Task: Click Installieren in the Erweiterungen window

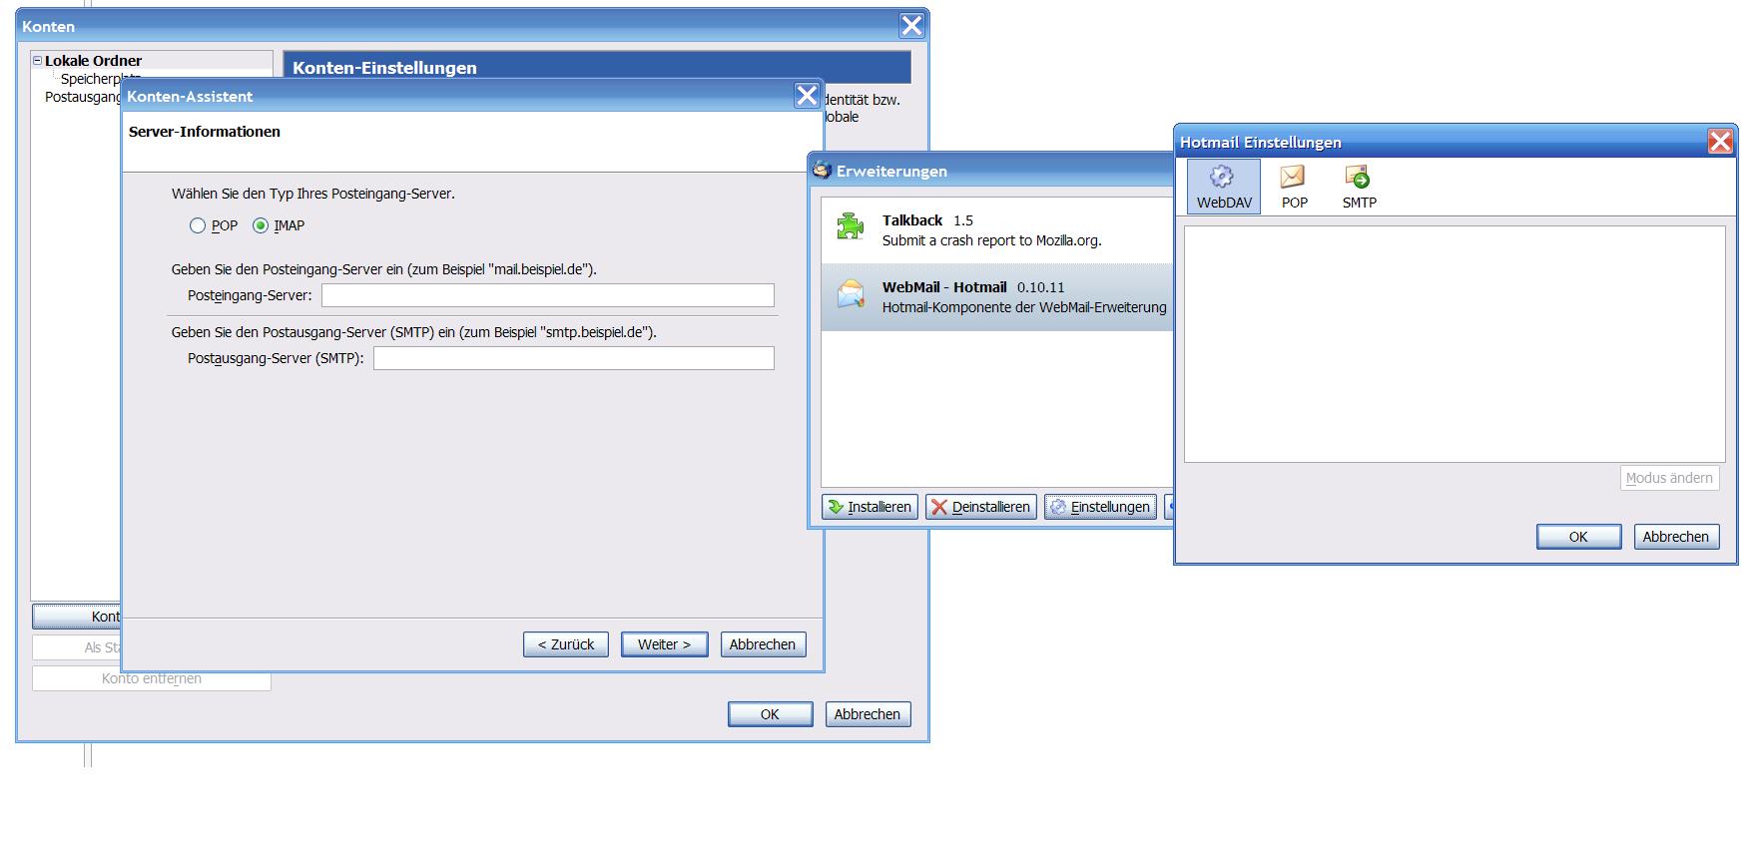Action: [870, 507]
